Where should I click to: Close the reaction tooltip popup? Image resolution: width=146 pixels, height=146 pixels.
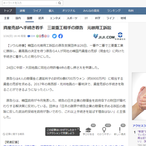tap(78, 129)
